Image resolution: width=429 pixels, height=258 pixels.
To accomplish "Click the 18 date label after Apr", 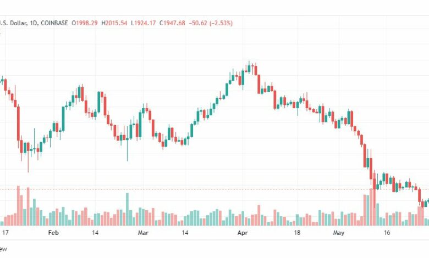I will coord(297,233).
